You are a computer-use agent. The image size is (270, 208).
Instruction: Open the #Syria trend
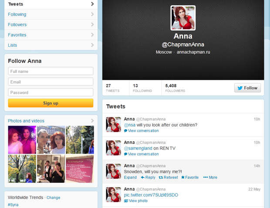click(13, 205)
